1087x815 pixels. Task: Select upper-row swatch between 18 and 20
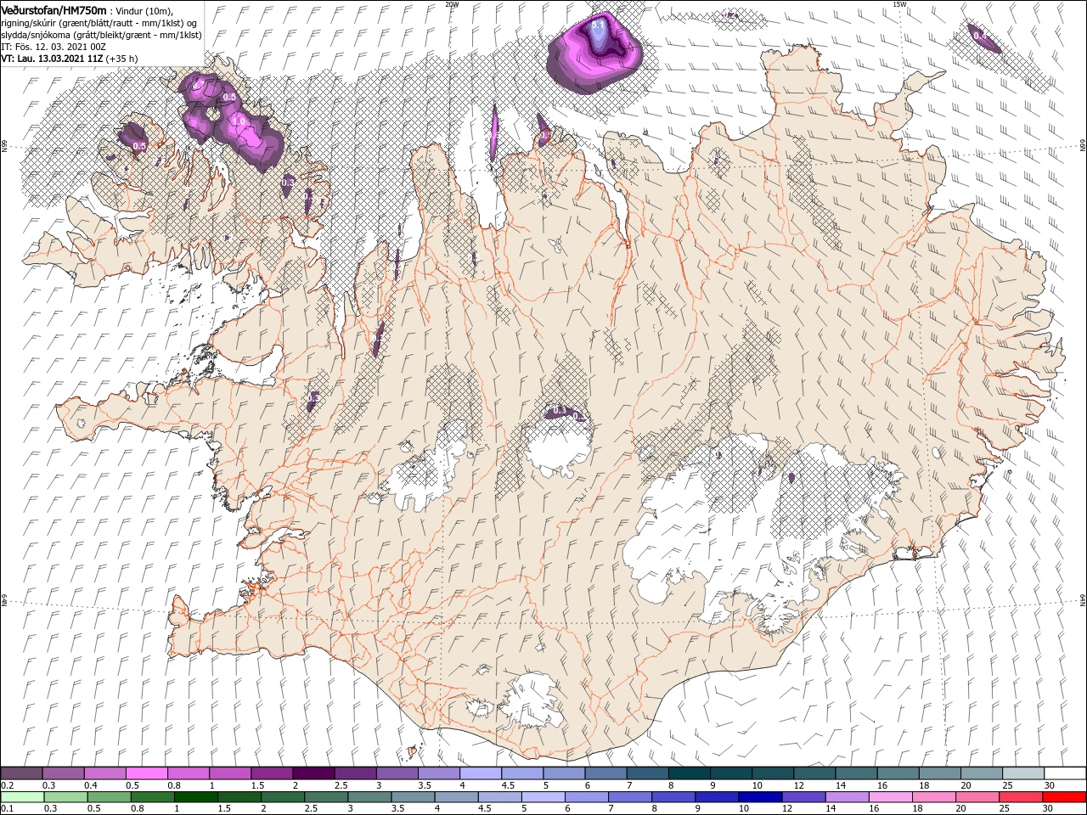(941, 773)
